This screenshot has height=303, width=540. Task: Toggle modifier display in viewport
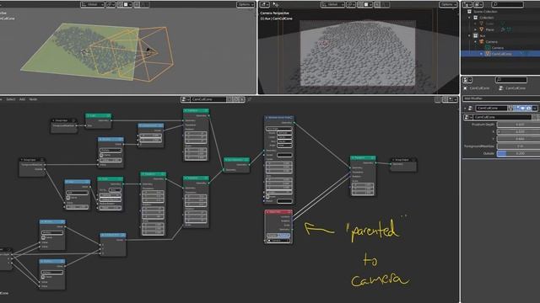(522, 109)
